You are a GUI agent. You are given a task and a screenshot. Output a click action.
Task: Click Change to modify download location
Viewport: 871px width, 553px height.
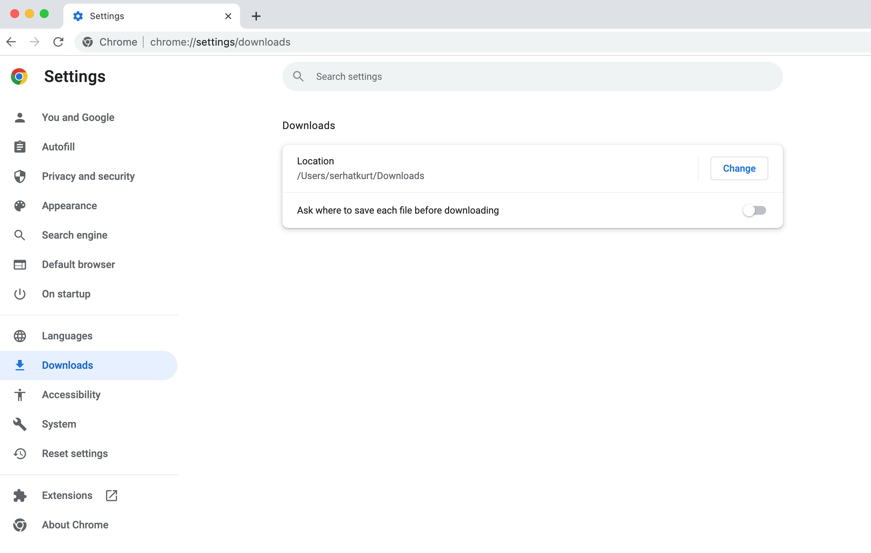pyautogui.click(x=739, y=168)
